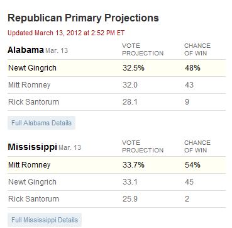Click Rick Santorum row in Mississippi table

click(117, 199)
